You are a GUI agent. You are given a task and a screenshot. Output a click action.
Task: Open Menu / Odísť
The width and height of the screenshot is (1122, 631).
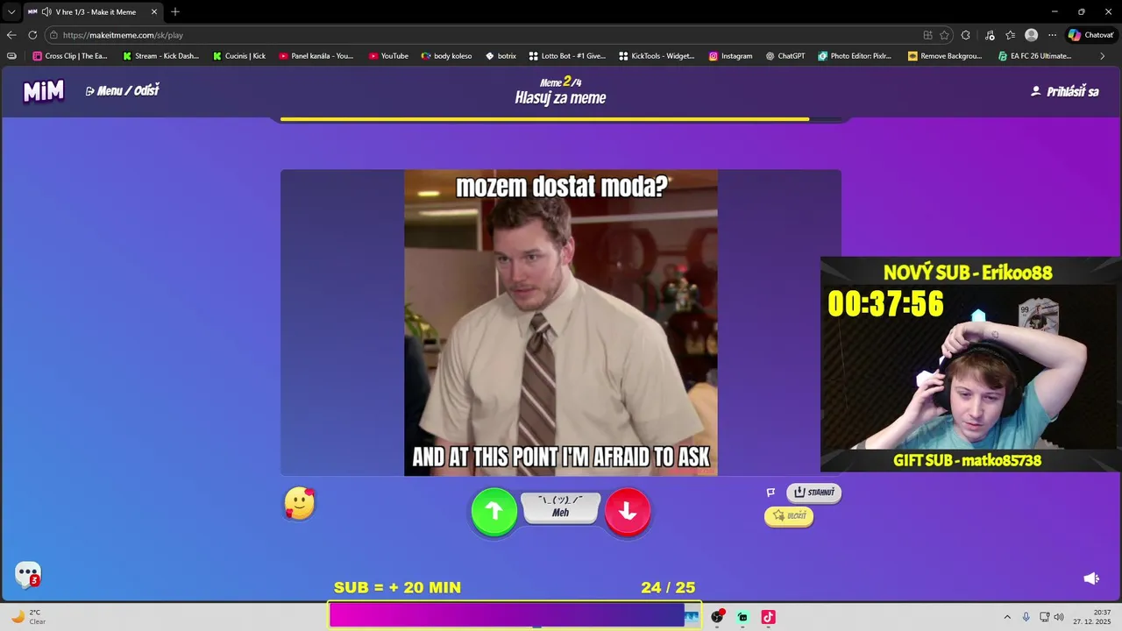tap(122, 90)
